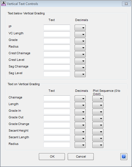Expand the lower Radius plot sequence dropdown
The height and width of the screenshot is (167, 132).
98,145
